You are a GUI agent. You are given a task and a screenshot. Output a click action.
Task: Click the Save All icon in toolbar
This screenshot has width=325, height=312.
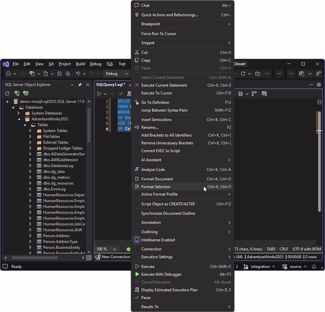[x=68, y=74]
